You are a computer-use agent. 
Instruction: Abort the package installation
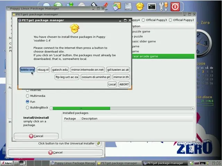124,84
